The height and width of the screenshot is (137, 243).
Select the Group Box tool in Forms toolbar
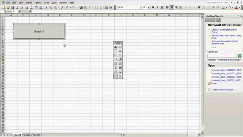[x=115, y=51]
